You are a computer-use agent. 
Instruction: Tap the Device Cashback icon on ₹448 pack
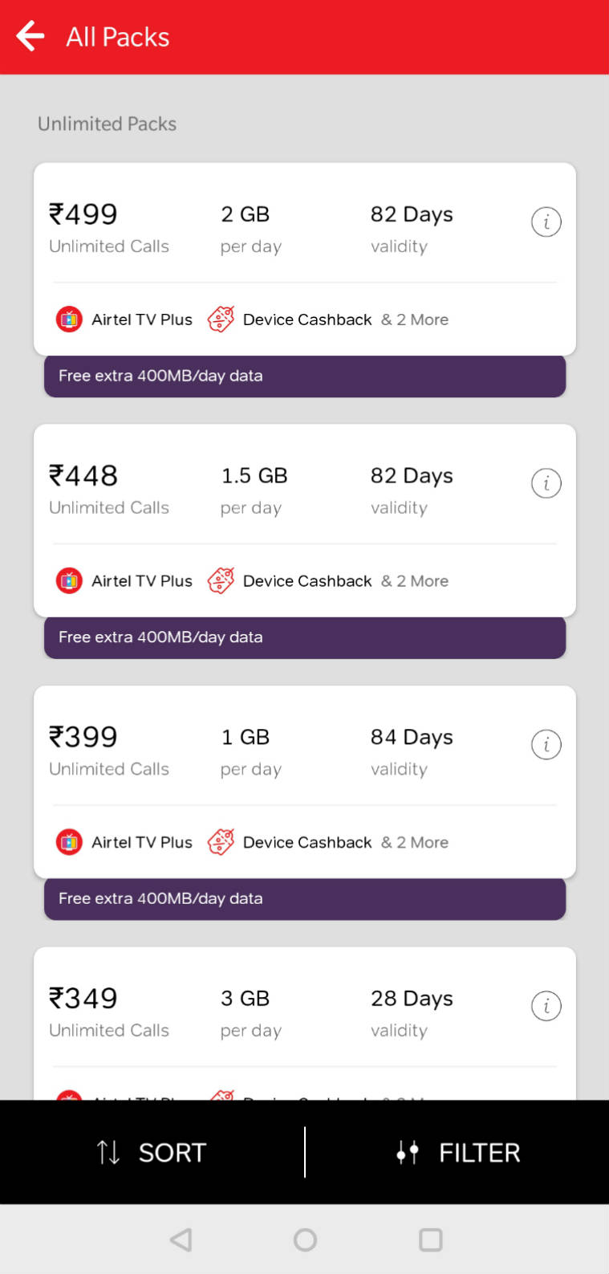tap(221, 580)
